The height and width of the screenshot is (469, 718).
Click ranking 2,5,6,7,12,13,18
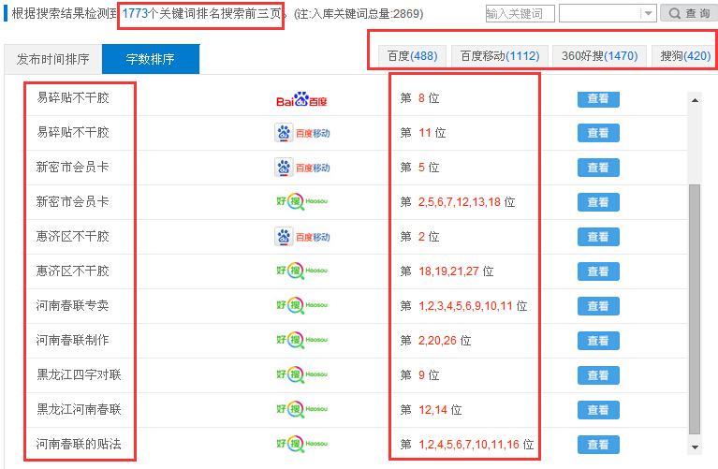pos(460,202)
